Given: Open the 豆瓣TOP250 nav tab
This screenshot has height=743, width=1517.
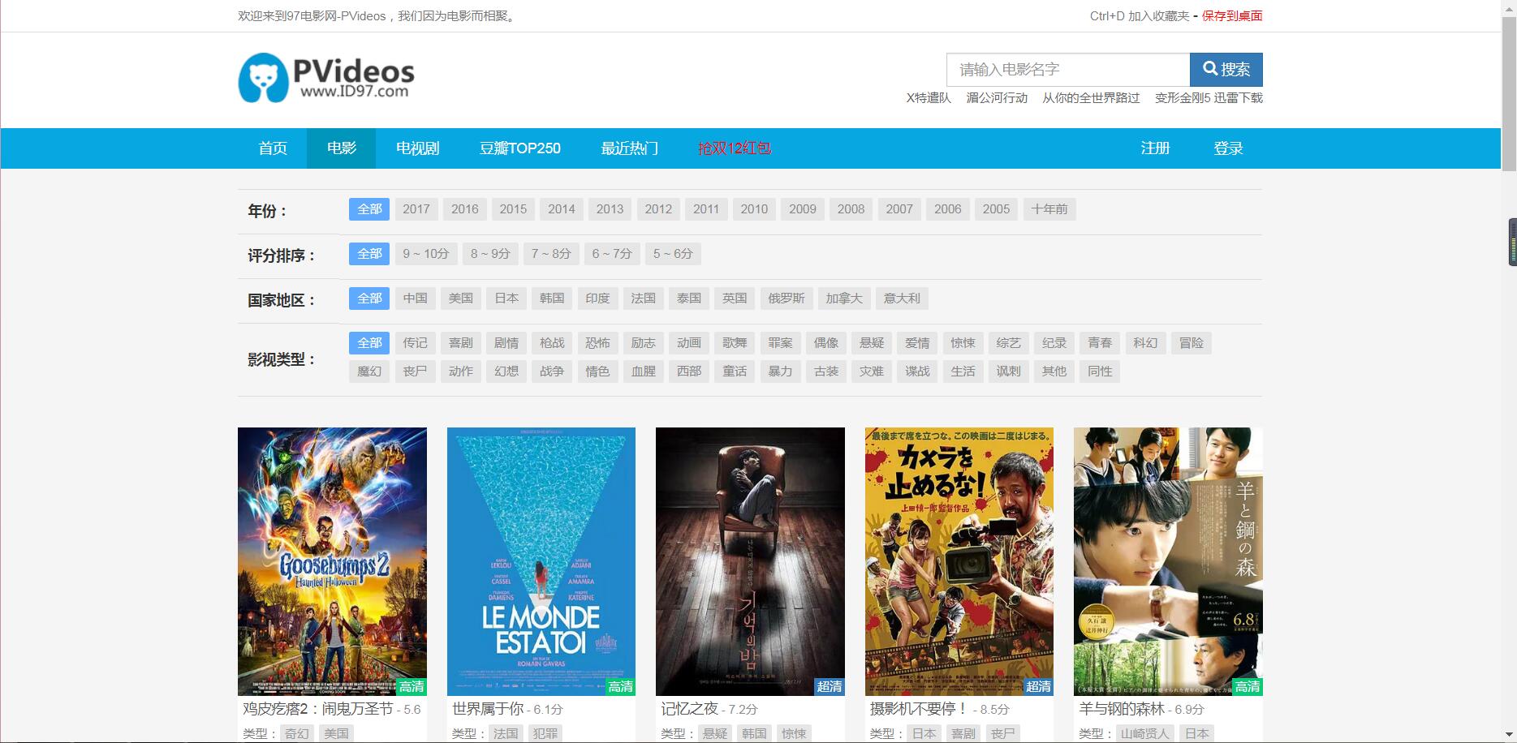Looking at the screenshot, I should [520, 148].
